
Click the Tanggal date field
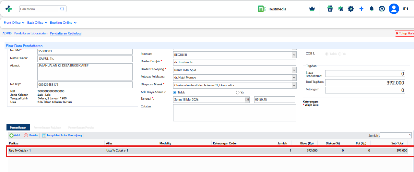pyautogui.click(x=209, y=100)
